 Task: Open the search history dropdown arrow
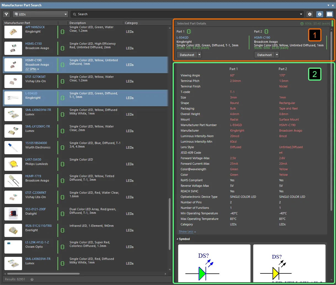(x=301, y=14)
